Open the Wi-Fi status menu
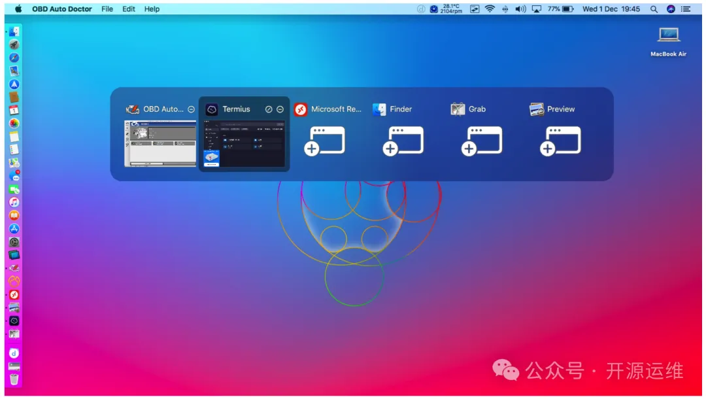This screenshot has height=399, width=706. tap(489, 9)
